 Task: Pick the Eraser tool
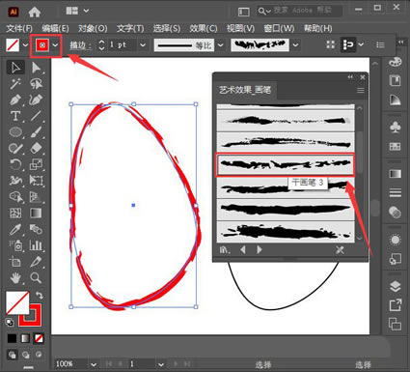[x=36, y=148]
